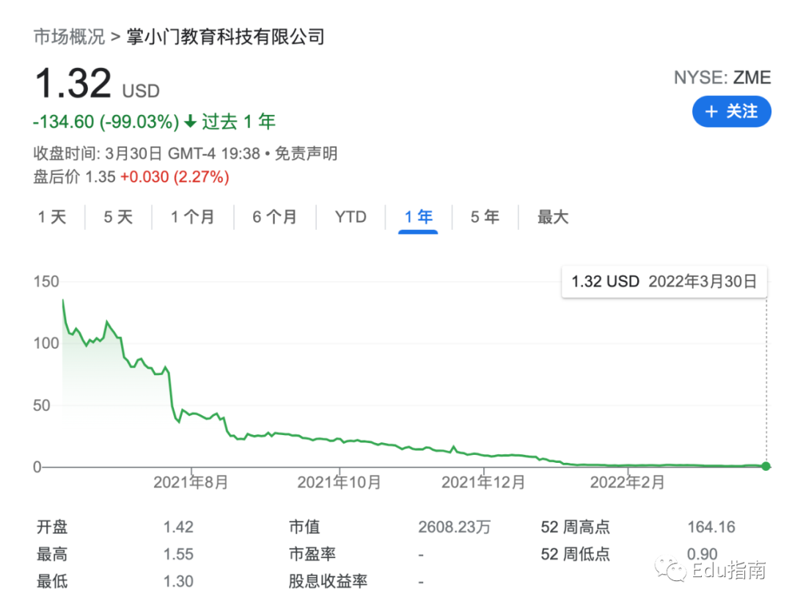The image size is (792, 605).
Task: Select the 1 天 range tab
Action: pyautogui.click(x=52, y=217)
